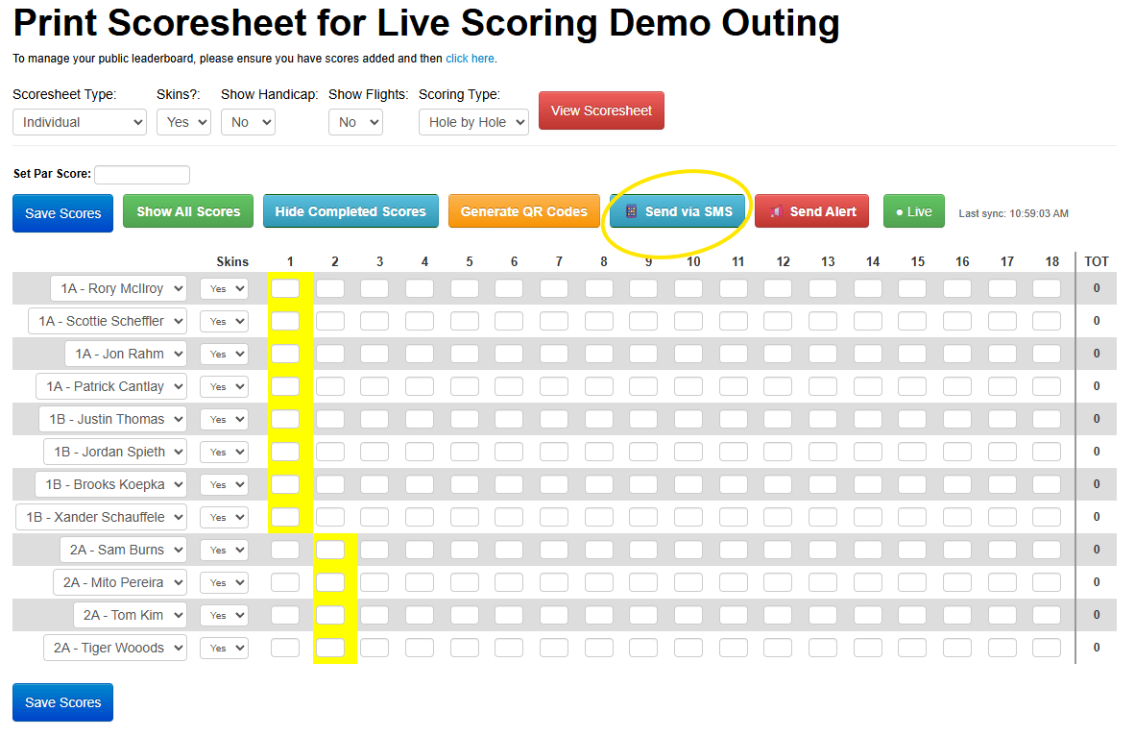Open the 1B - Jordan Spieth player dropdown

115,452
